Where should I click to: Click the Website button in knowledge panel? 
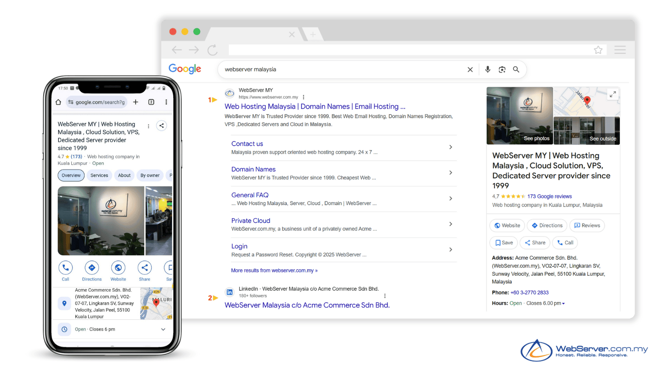pos(507,226)
